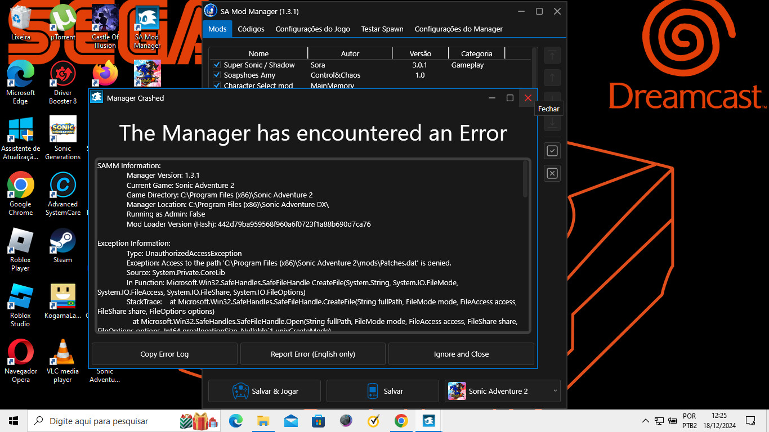
Task: Click the Copy Error Log button
Action: tap(164, 354)
